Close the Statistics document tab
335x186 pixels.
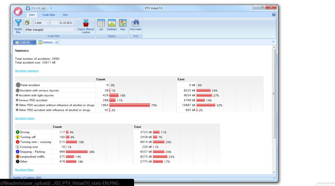57,42
